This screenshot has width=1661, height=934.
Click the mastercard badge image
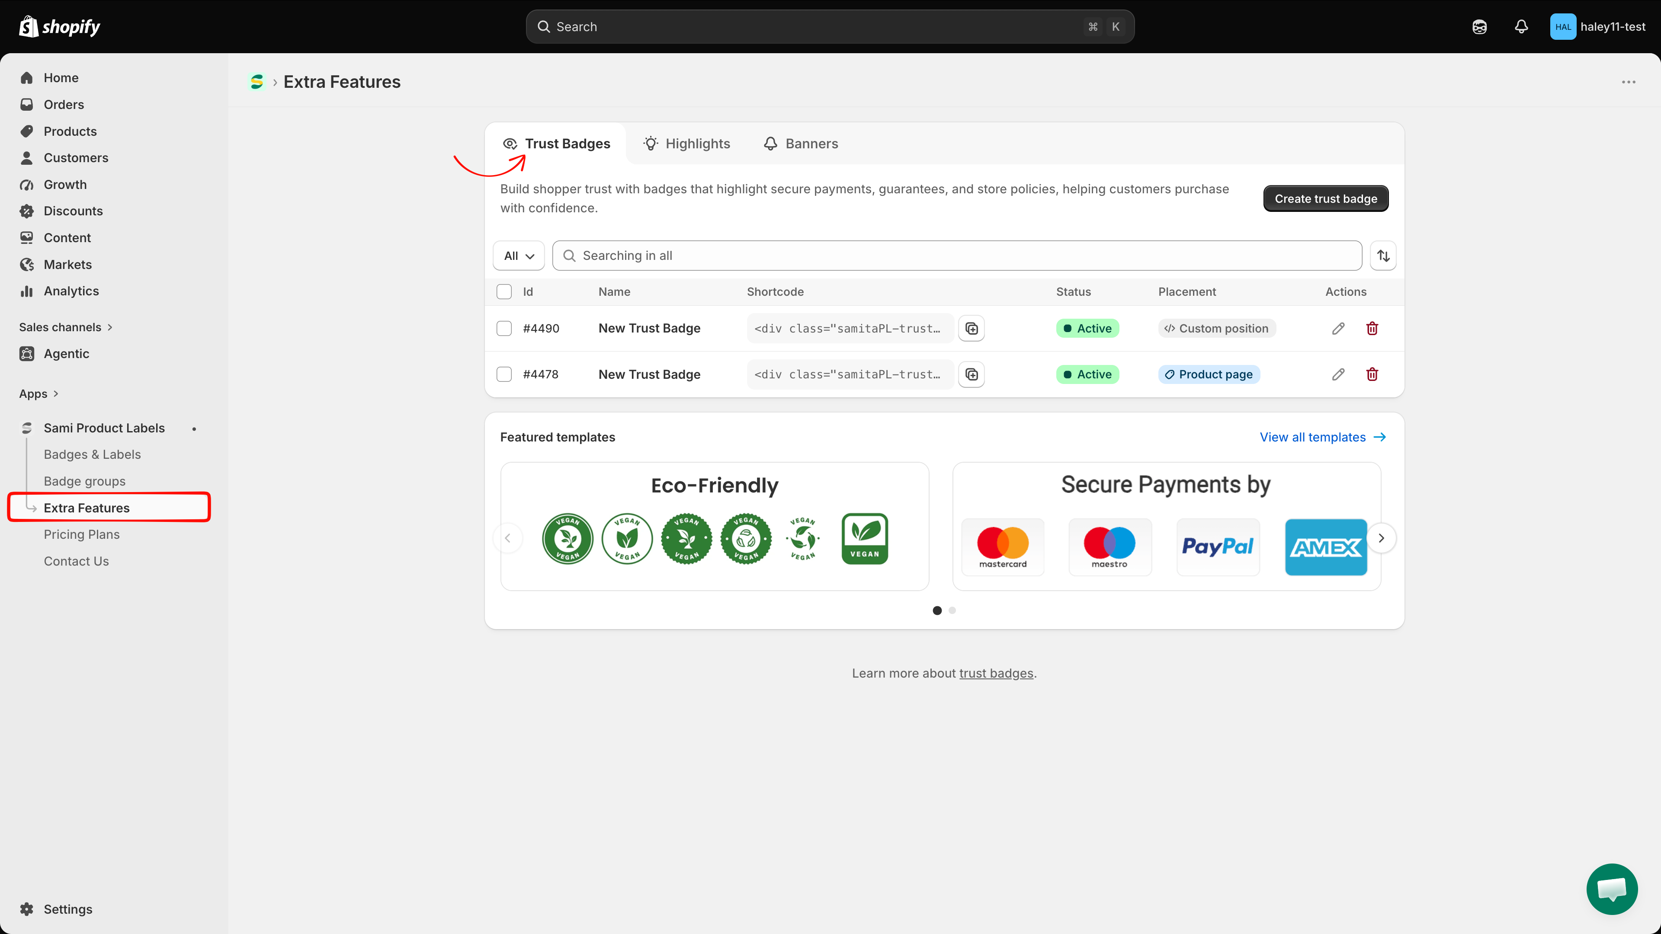coord(1003,547)
